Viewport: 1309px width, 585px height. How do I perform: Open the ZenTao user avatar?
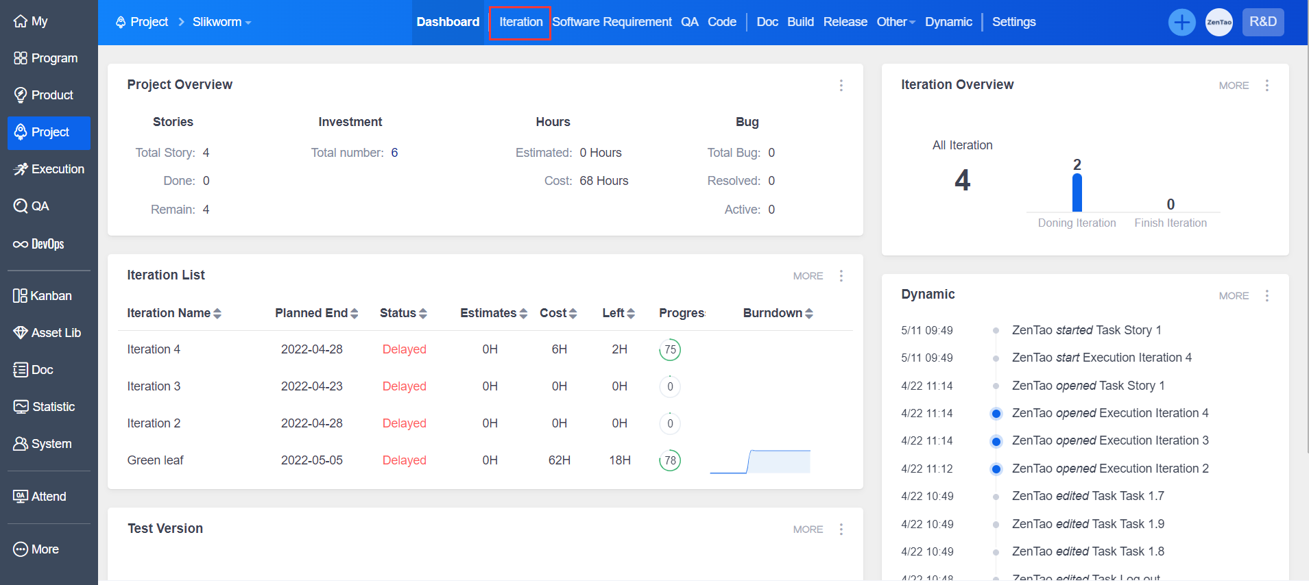click(x=1219, y=22)
